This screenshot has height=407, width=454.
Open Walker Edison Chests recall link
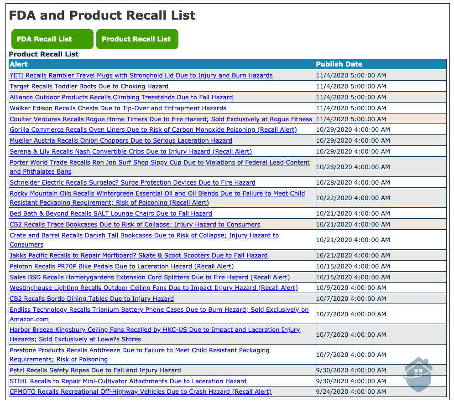coord(118,108)
